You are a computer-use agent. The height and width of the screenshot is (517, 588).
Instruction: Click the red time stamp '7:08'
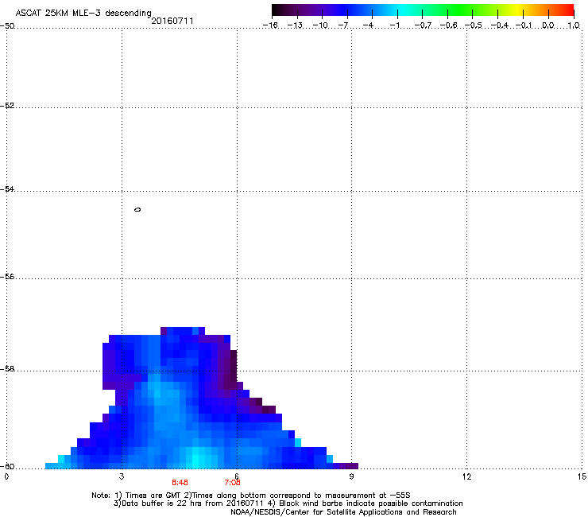[x=233, y=483]
